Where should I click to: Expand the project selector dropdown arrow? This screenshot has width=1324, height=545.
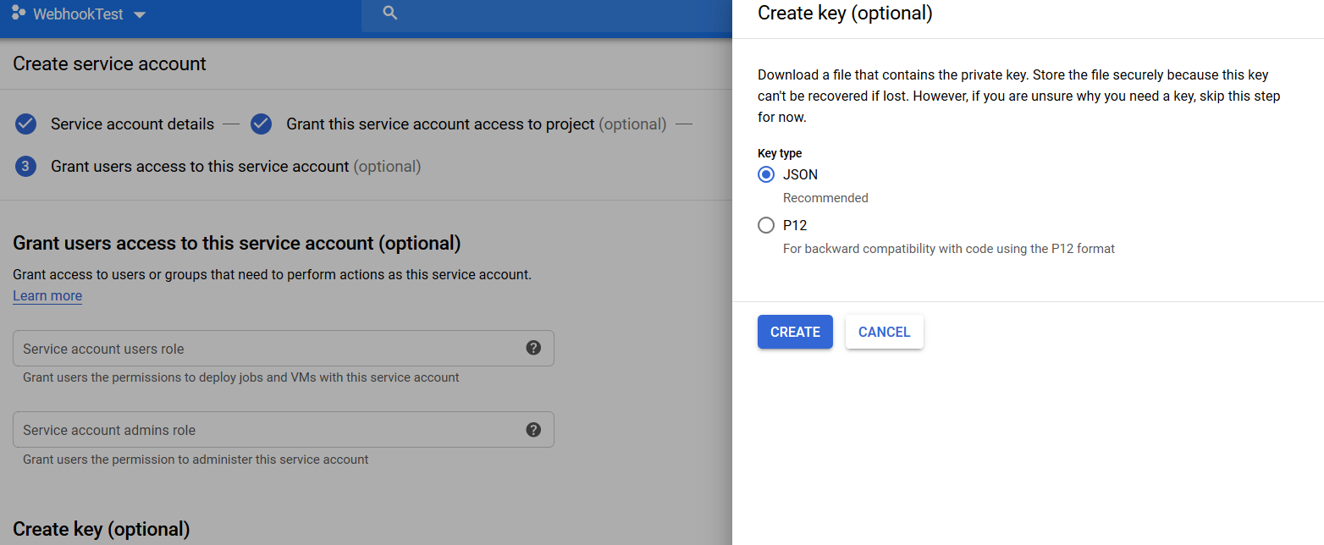(x=140, y=15)
